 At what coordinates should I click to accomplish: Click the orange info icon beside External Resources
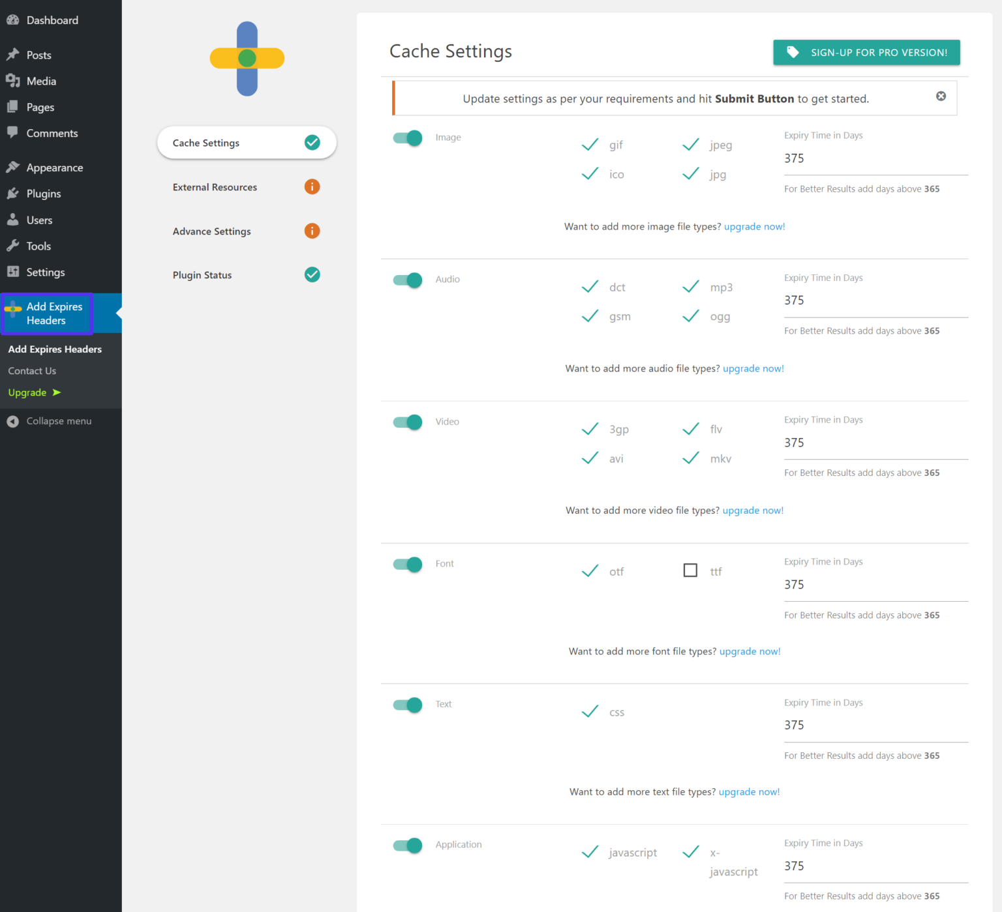(x=312, y=187)
